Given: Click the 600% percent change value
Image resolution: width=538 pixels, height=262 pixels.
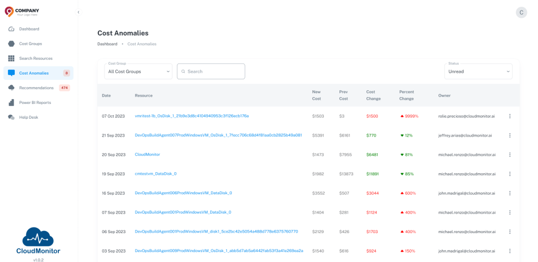Looking at the screenshot, I should pos(410,193).
